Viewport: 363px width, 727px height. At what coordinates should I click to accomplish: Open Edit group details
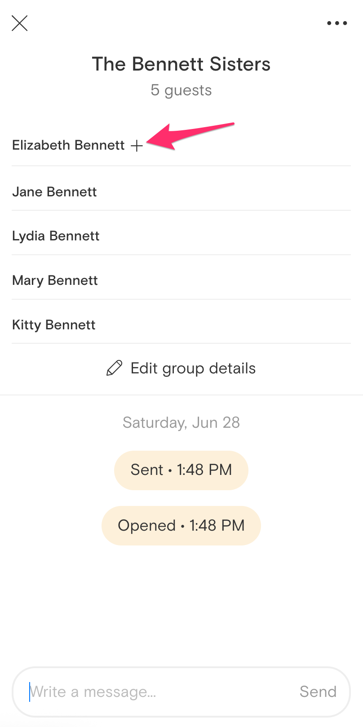click(181, 368)
